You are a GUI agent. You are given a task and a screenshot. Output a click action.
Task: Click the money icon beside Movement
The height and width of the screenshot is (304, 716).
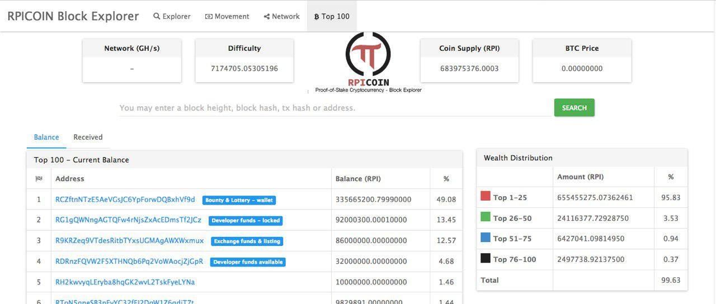pyautogui.click(x=209, y=16)
